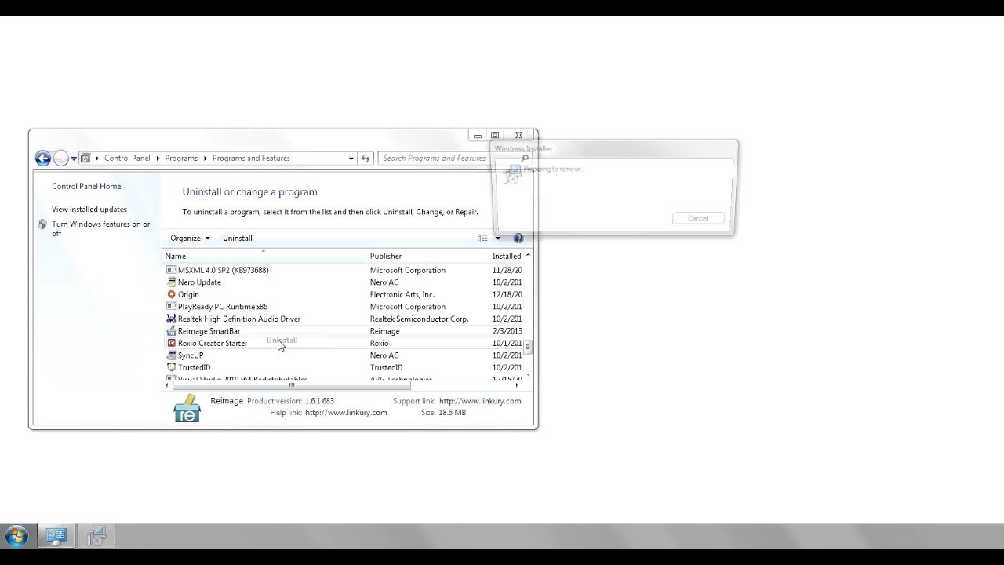This screenshot has height=565, width=1004.
Task: Select the TrustedID program entry
Action: point(344,367)
